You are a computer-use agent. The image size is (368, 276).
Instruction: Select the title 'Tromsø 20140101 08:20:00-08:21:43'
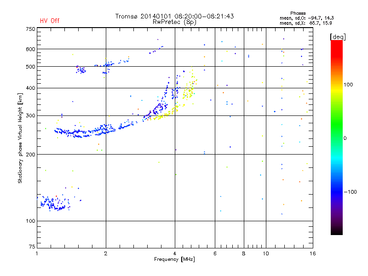174,16
